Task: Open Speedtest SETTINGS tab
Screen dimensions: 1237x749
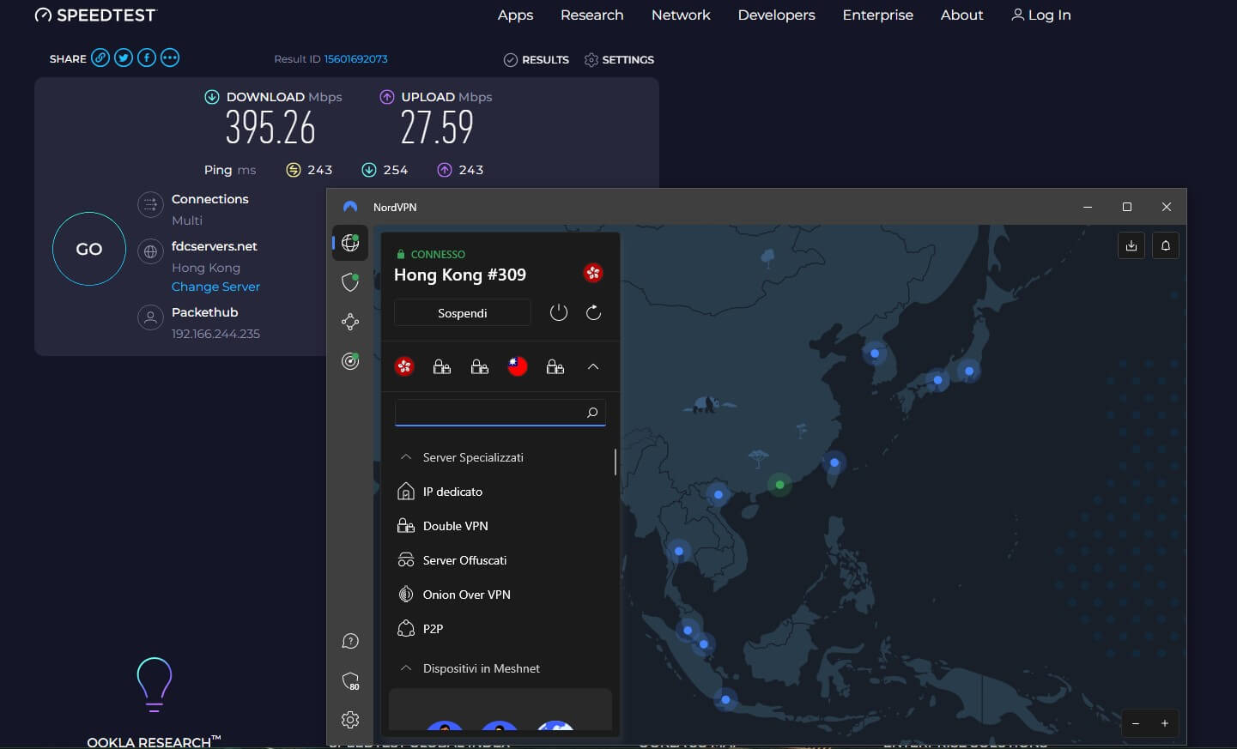Action: point(619,60)
